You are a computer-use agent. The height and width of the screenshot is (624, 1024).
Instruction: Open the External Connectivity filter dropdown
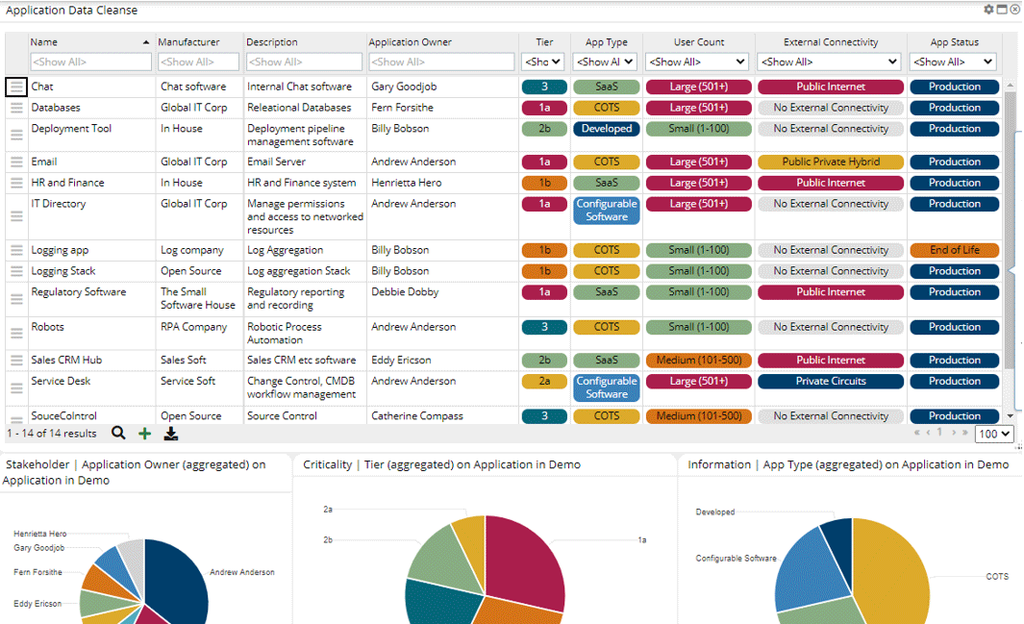[830, 62]
